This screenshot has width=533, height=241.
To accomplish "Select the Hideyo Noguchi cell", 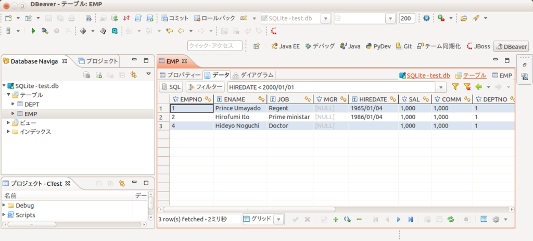I will point(240,126).
